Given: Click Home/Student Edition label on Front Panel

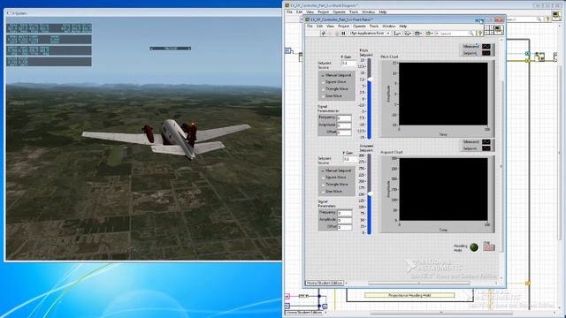Looking at the screenshot, I should [325, 283].
